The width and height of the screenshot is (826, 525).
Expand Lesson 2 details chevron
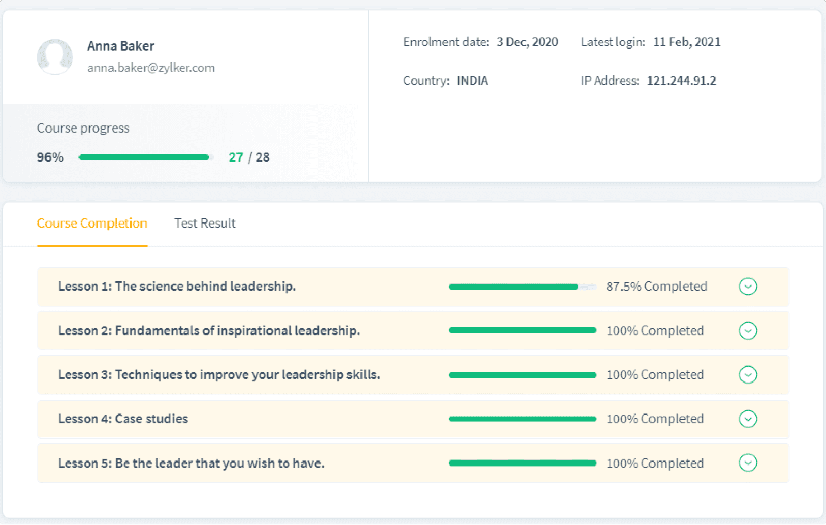coord(748,330)
